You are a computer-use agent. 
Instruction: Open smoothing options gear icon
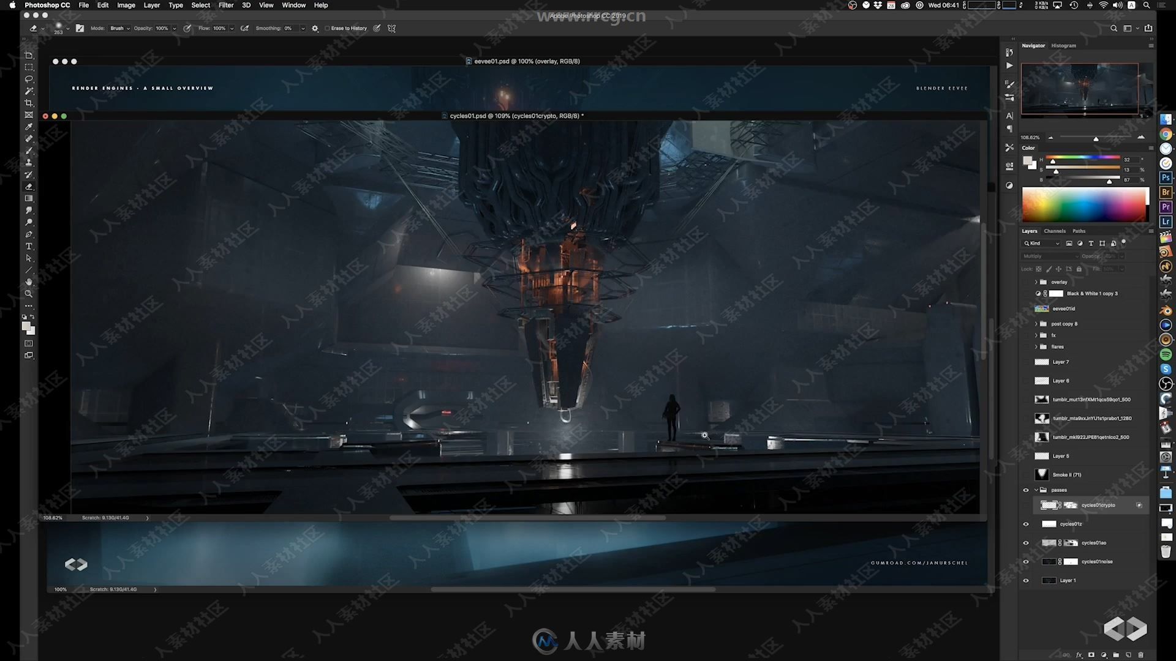click(x=315, y=28)
